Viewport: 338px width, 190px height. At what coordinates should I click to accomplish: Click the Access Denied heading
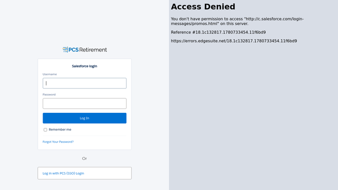(203, 6)
